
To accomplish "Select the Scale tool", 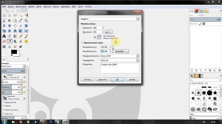I will (x=4, y=31).
